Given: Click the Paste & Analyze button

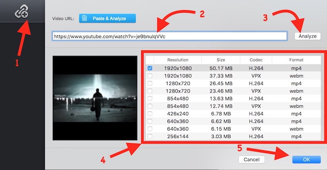Looking at the screenshot, I should click(107, 18).
